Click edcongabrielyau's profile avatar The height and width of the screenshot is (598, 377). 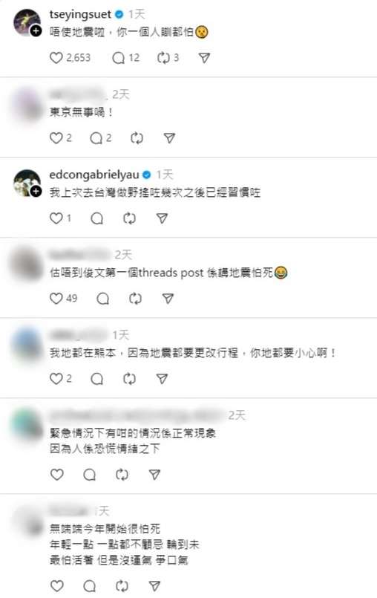(27, 183)
